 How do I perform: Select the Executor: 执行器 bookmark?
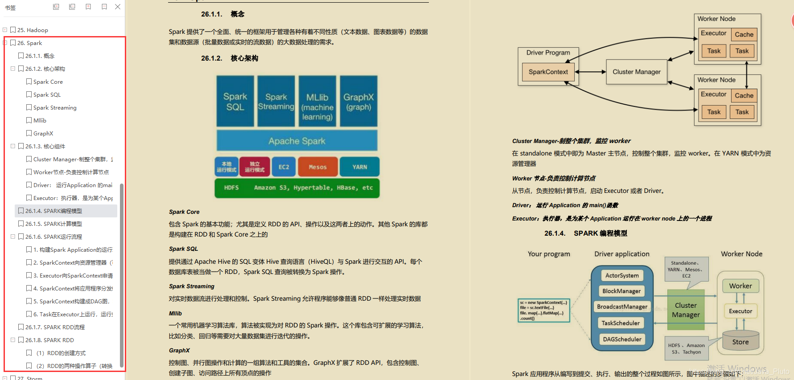pos(73,198)
